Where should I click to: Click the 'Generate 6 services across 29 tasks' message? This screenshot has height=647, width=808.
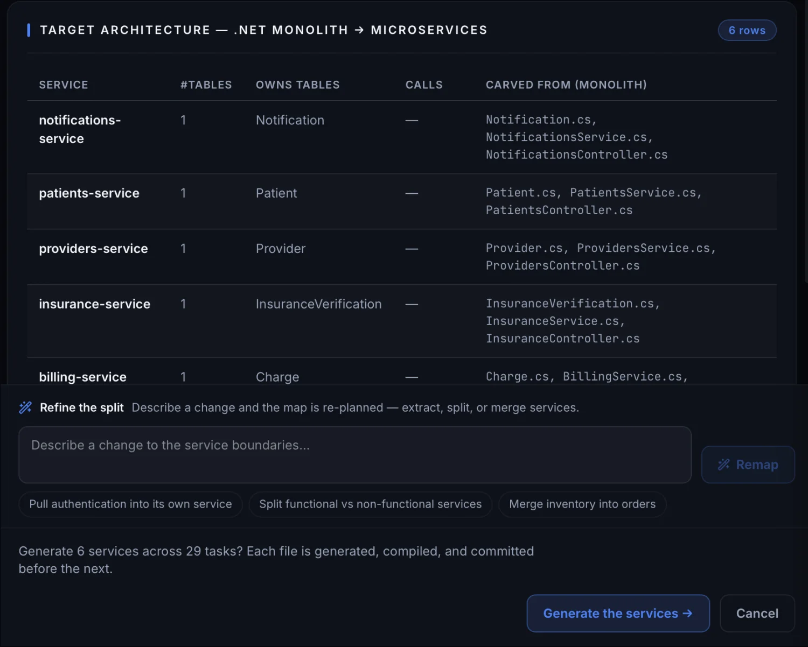(x=276, y=560)
